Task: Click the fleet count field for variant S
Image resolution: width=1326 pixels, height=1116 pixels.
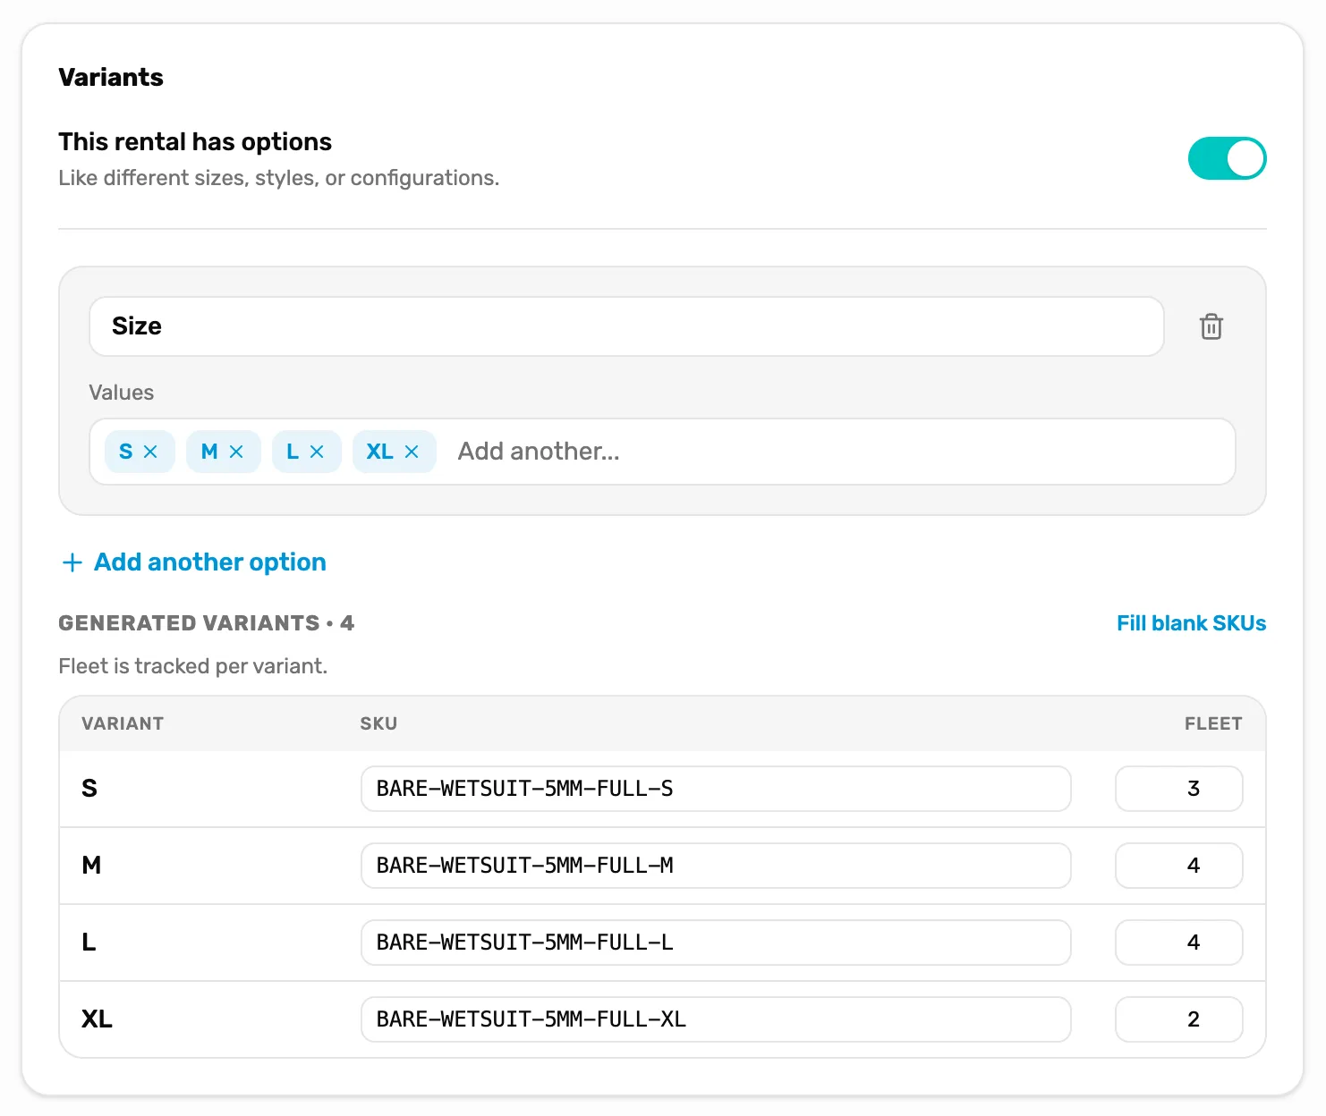Action: coord(1179,789)
